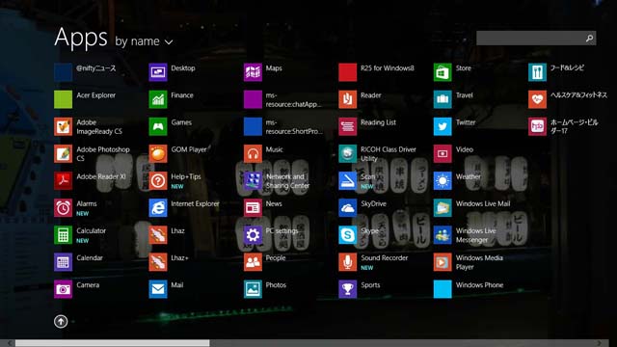Open the Sports trophy icon
This screenshot has height=347, width=617.
click(347, 289)
